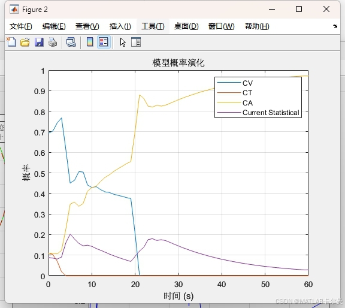Select the CA legend entry
Viewport: 345px width, 308px height.
pyautogui.click(x=235, y=103)
